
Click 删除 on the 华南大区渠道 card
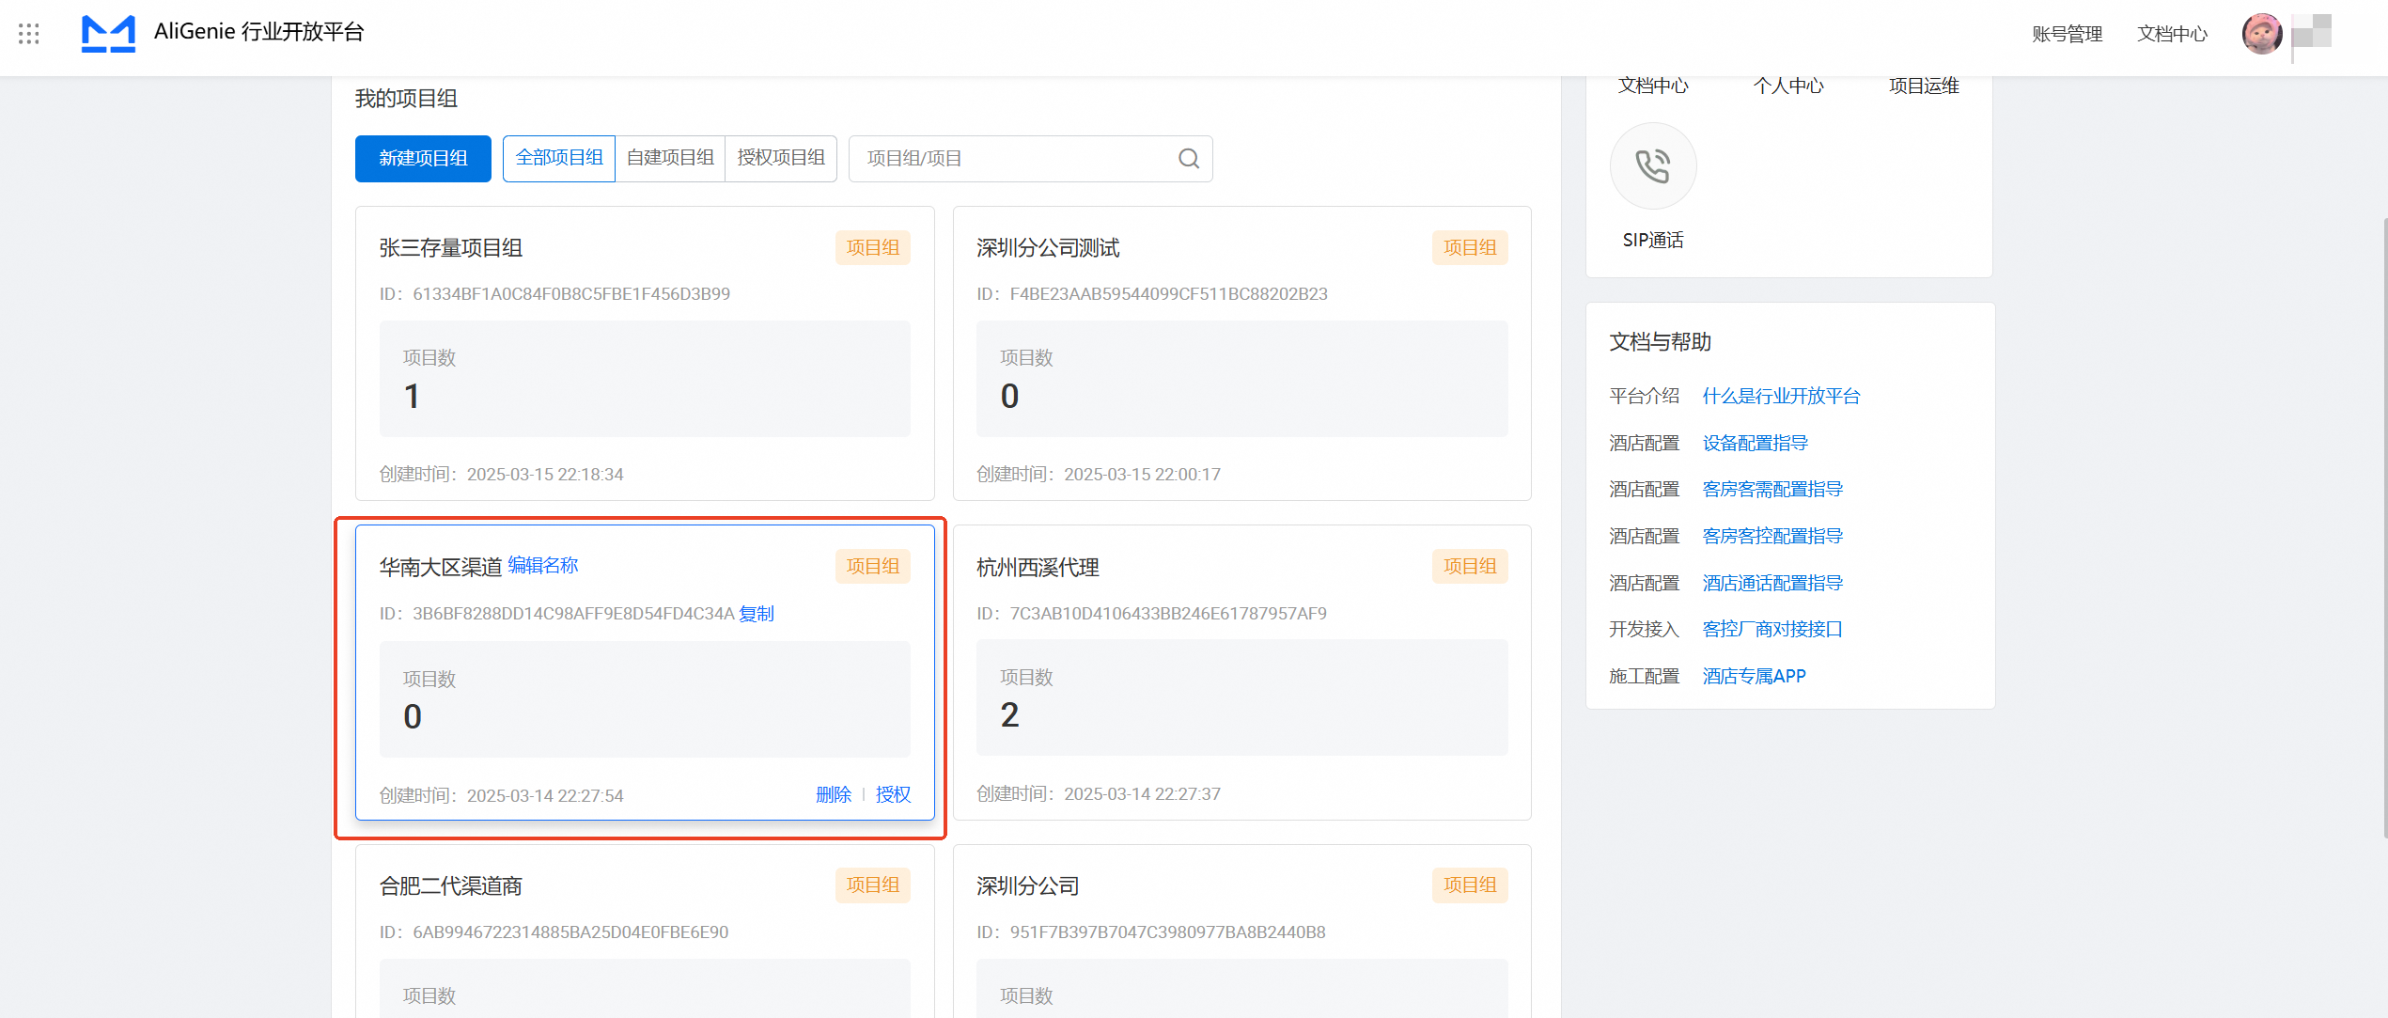[x=834, y=795]
